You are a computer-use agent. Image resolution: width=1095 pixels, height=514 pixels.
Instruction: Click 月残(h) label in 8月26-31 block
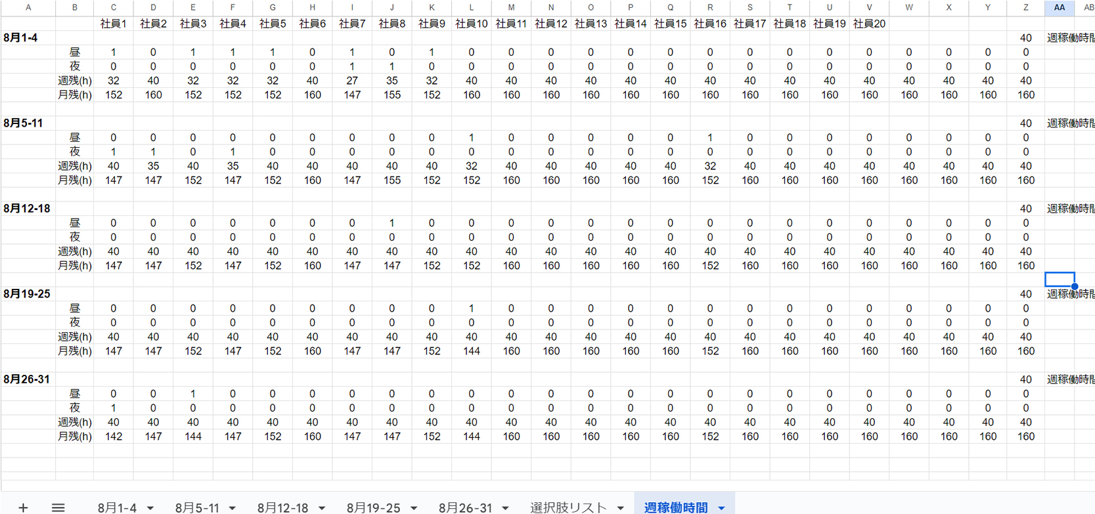[x=75, y=437]
